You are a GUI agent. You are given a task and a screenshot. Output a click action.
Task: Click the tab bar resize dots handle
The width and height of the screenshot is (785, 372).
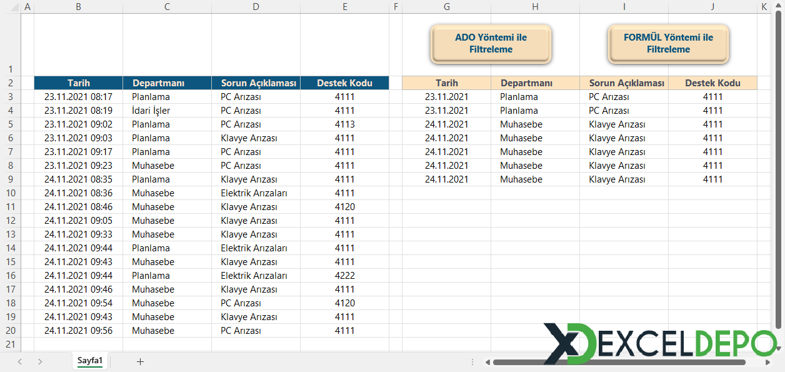[472, 362]
